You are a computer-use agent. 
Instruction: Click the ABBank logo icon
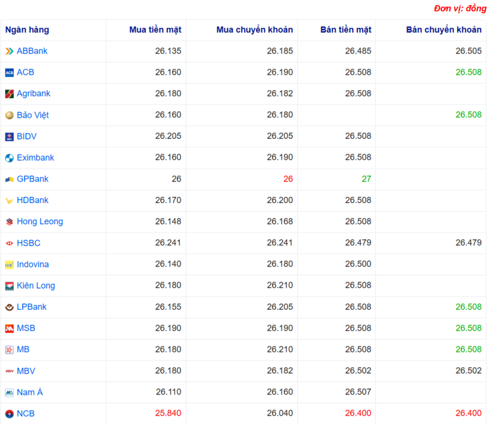click(x=9, y=51)
